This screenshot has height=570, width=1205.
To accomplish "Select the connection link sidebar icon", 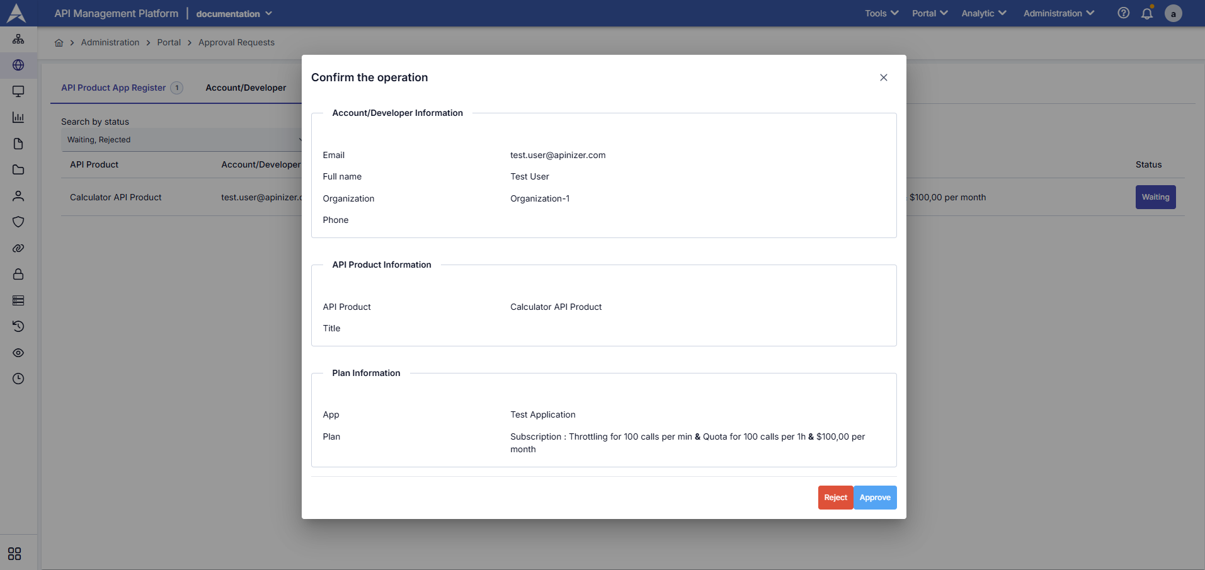I will click(18, 248).
